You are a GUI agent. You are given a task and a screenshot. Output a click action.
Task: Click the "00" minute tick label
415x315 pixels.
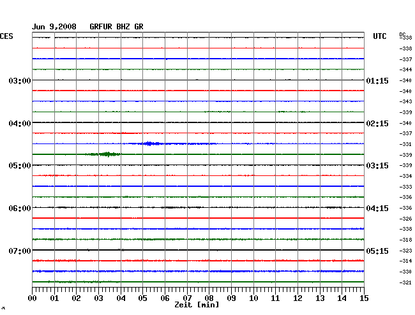click(33, 298)
